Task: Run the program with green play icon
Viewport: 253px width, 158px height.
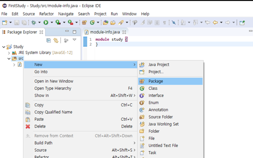Action: [46, 23]
